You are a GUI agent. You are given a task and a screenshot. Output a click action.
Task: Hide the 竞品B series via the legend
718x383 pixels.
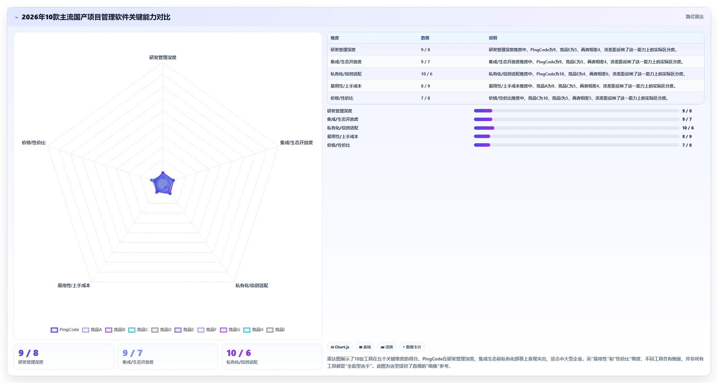click(115, 330)
